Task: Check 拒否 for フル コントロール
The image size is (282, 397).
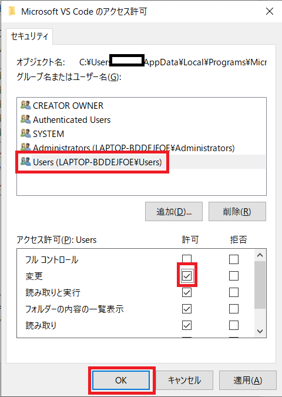Action: [x=234, y=259]
